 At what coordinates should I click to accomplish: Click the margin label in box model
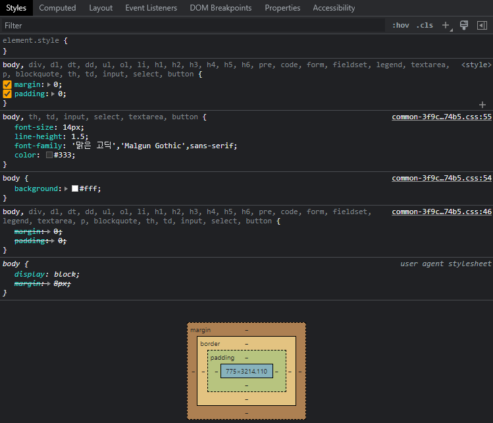(200, 330)
